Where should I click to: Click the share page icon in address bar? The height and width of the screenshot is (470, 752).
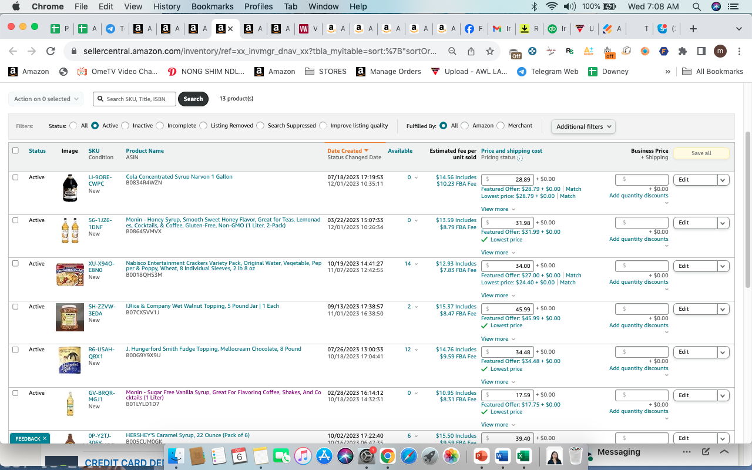471,52
